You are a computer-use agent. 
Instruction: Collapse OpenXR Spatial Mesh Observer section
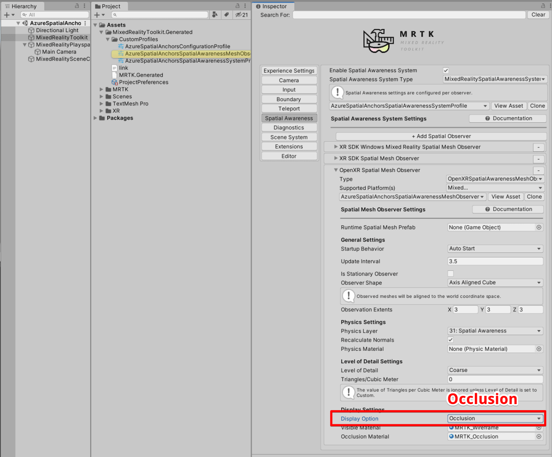pyautogui.click(x=336, y=170)
